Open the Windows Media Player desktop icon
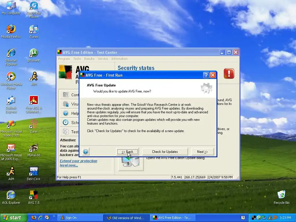 [11, 81]
